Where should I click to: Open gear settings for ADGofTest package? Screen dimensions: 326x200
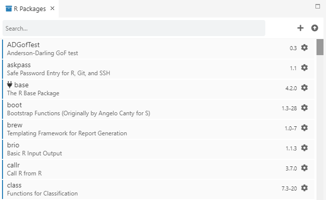click(x=304, y=48)
